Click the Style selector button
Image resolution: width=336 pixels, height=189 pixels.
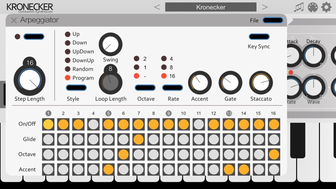(x=76, y=88)
